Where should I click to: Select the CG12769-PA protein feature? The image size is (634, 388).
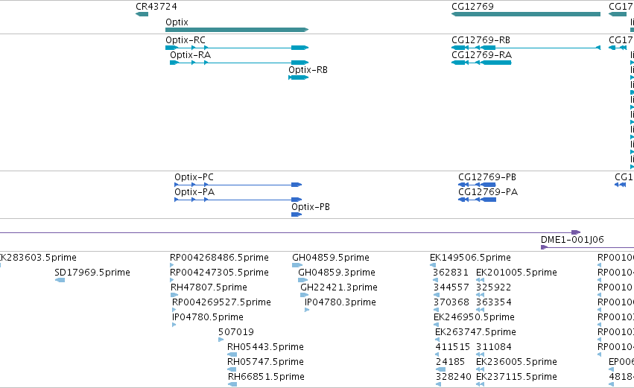[x=477, y=200]
